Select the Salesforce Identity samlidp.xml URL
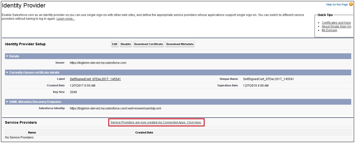355x143 pixels. pos(115,109)
